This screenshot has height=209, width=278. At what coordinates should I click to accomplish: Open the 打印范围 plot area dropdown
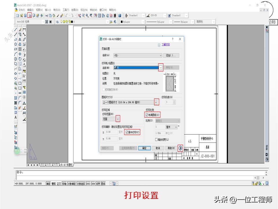pyautogui.click(x=118, y=119)
